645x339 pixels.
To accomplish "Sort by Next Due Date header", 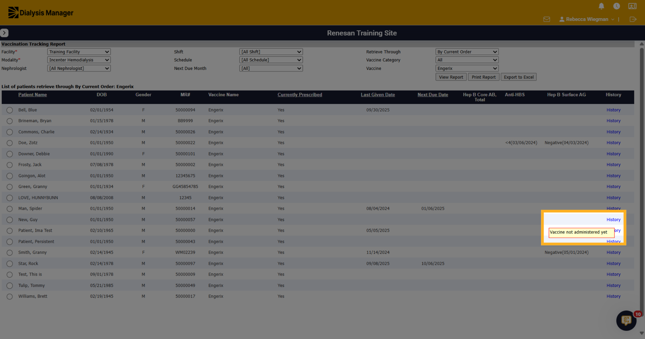I will point(433,95).
